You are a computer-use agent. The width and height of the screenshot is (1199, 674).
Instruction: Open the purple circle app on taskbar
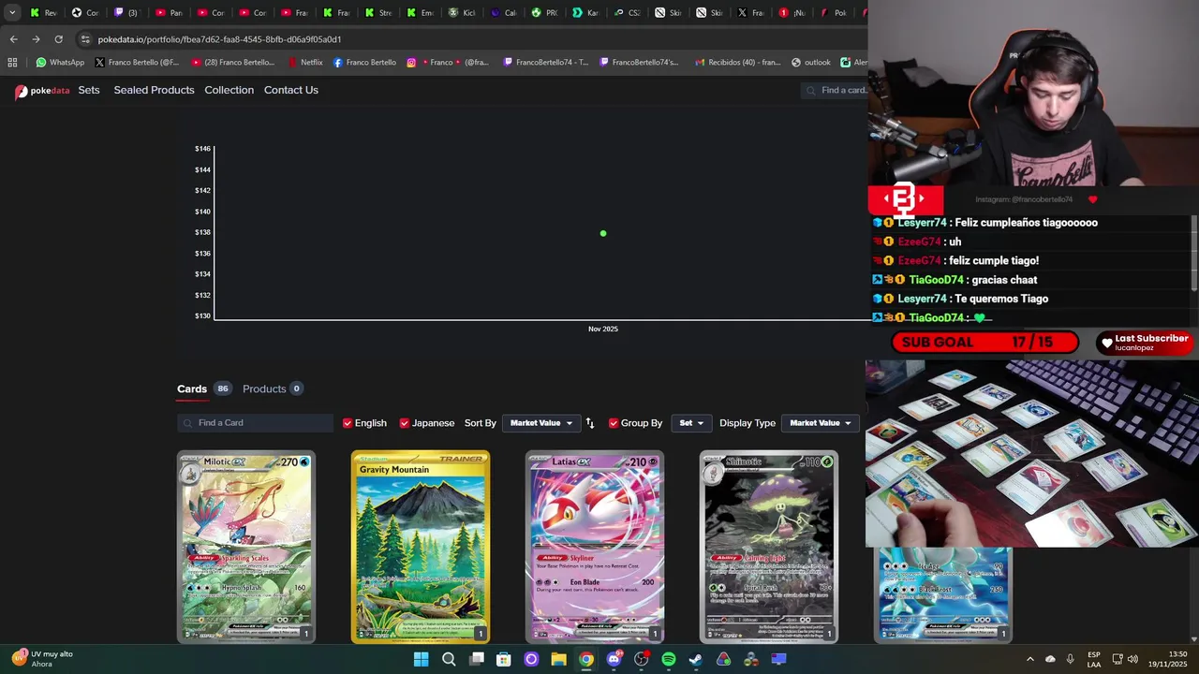click(x=531, y=659)
